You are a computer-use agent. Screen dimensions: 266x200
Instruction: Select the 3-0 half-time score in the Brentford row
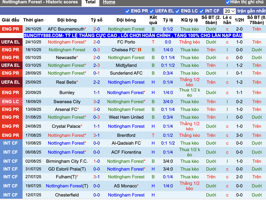pos(239,135)
